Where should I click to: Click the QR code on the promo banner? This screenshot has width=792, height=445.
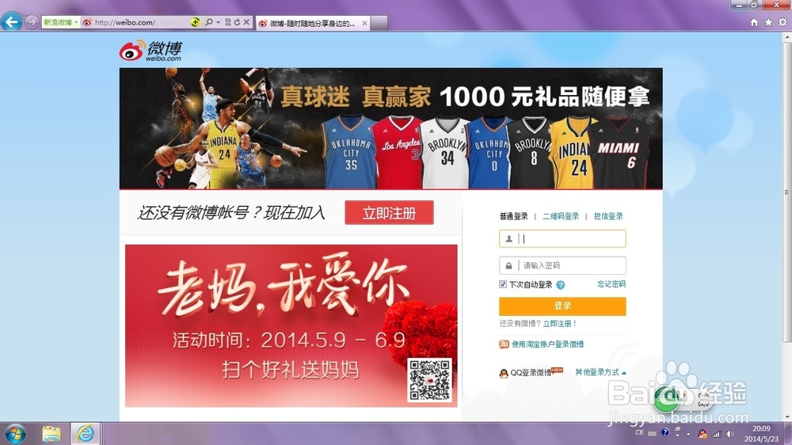[x=429, y=380]
